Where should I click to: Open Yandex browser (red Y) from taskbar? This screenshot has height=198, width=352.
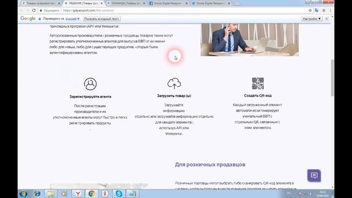(x=78, y=194)
